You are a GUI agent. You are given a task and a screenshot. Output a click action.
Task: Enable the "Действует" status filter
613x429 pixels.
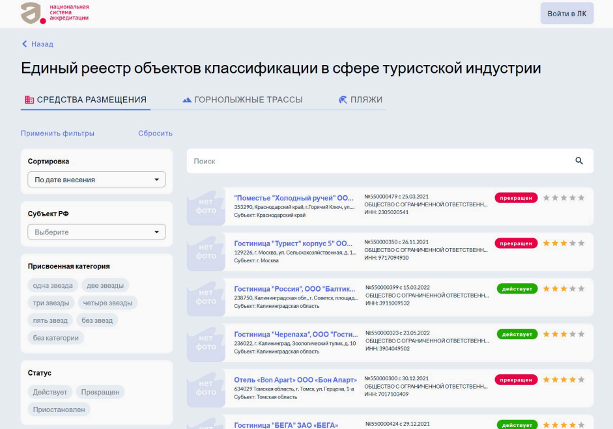pyautogui.click(x=50, y=392)
